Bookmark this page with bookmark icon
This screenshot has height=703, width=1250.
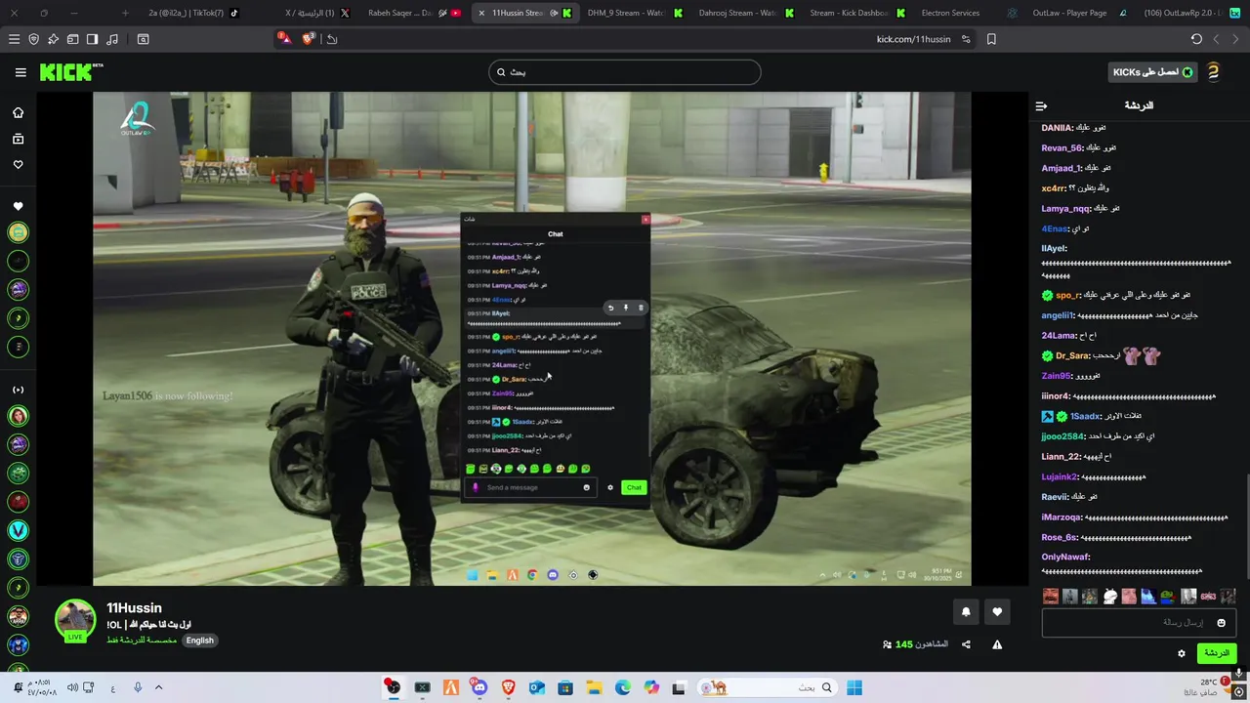pos(991,39)
